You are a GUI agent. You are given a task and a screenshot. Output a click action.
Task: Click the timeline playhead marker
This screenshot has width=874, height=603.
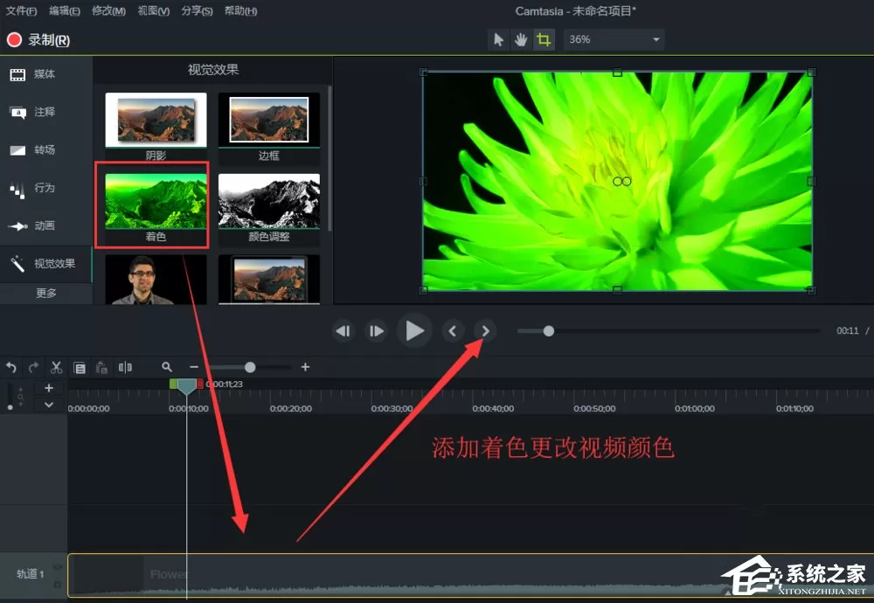187,386
